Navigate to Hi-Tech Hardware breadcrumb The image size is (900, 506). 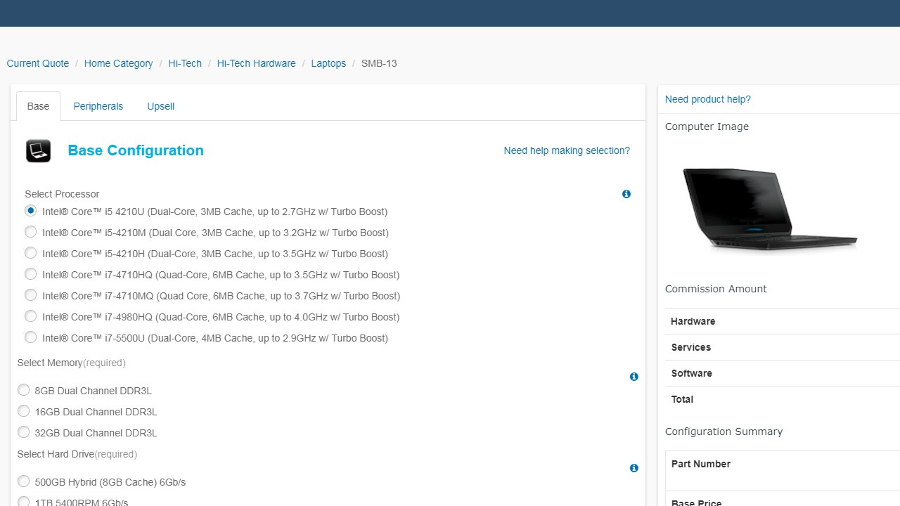[257, 63]
